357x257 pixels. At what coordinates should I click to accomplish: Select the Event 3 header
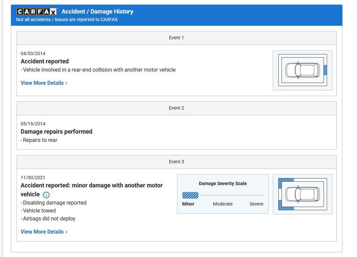(176, 162)
